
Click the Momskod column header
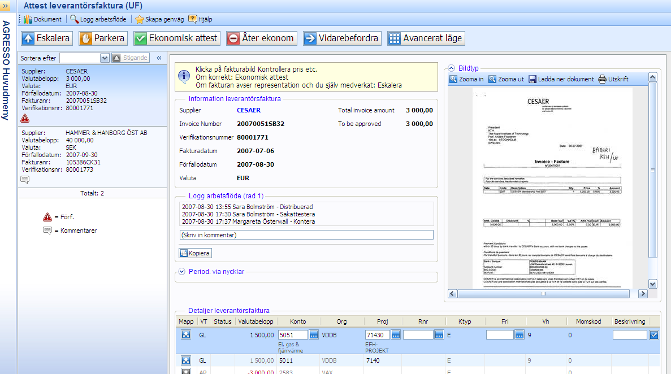coord(588,321)
